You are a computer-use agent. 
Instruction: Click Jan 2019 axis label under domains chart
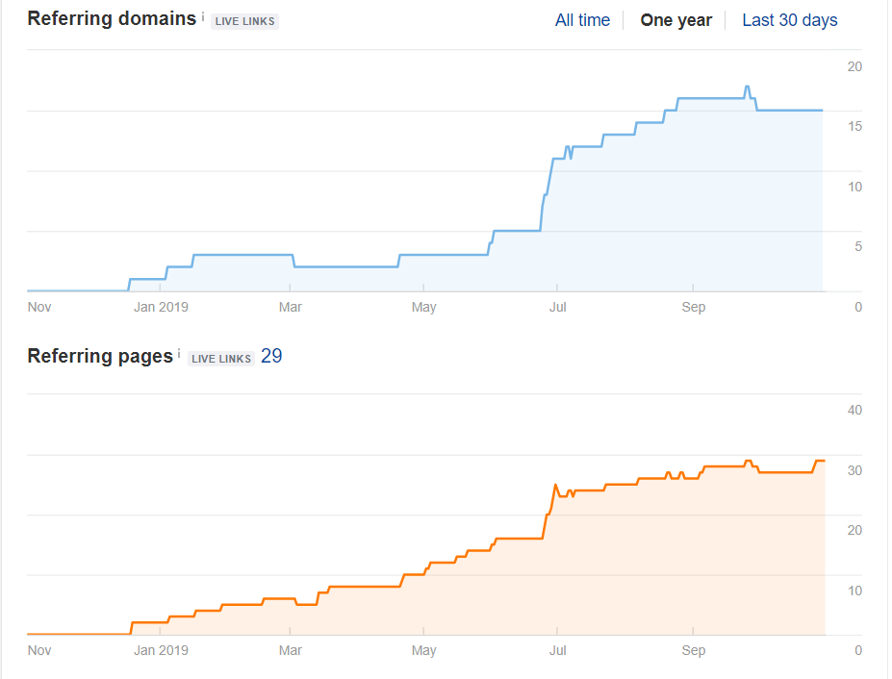161,307
